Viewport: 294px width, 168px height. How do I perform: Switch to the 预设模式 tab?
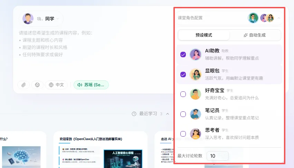(x=203, y=35)
